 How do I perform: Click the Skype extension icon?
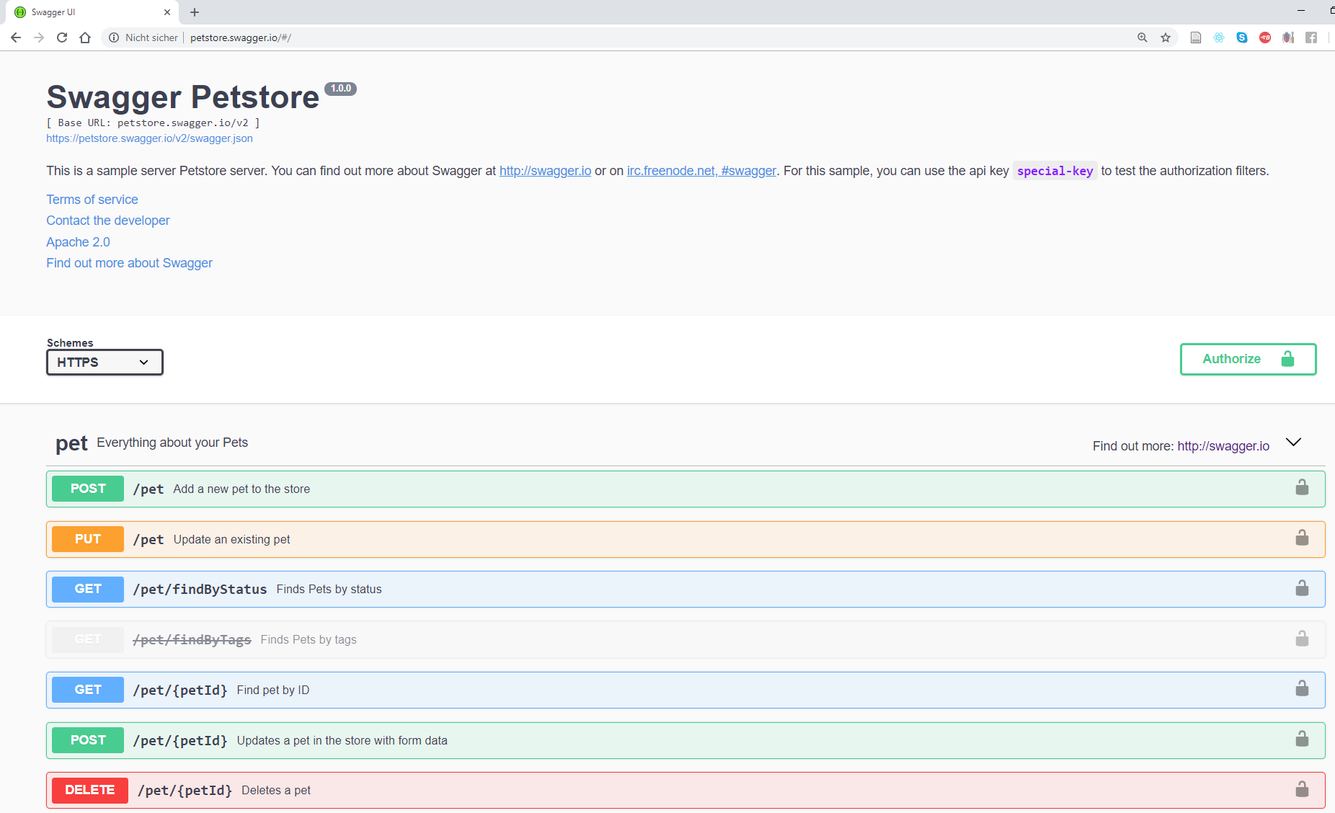[1242, 37]
